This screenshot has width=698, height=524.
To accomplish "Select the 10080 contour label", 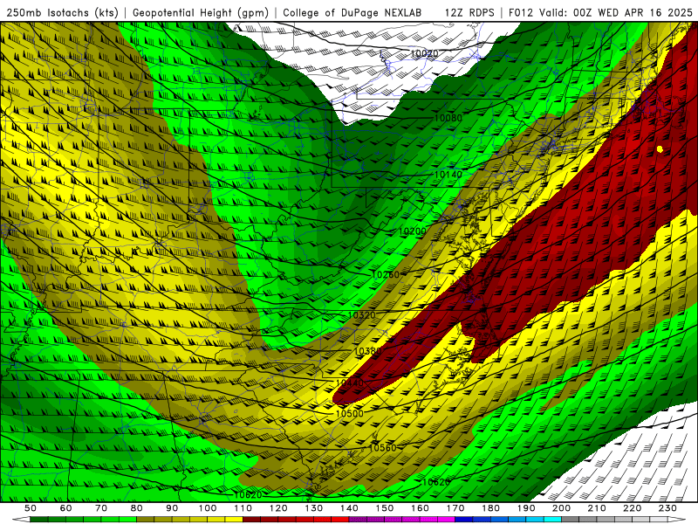I will [448, 118].
